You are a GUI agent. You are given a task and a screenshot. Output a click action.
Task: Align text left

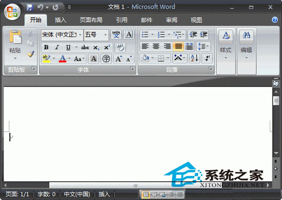tap(145, 46)
